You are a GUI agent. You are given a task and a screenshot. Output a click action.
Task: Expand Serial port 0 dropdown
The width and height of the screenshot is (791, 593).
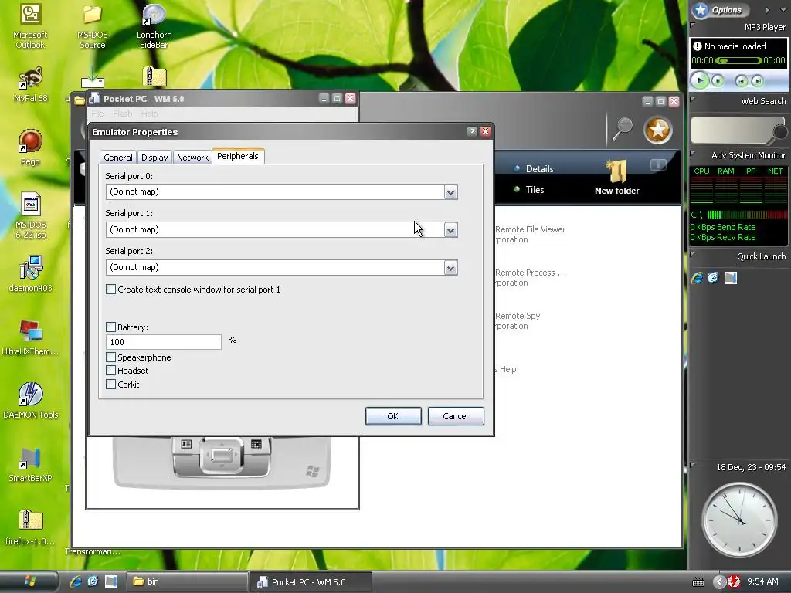coord(450,192)
